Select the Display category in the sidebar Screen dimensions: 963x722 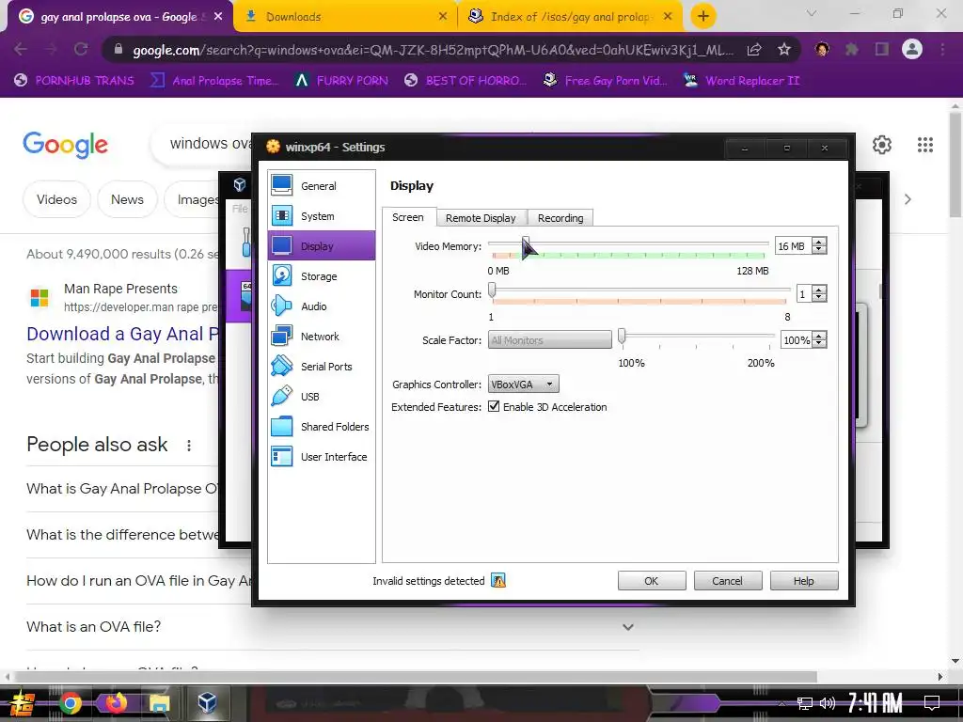click(322, 246)
